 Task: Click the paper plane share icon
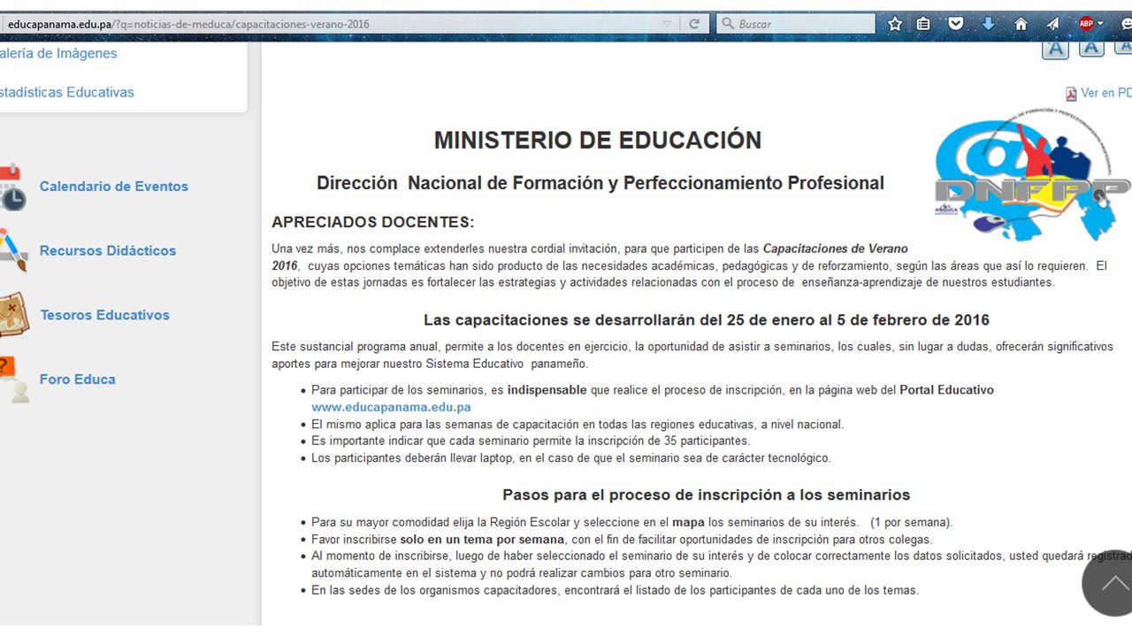(1052, 24)
